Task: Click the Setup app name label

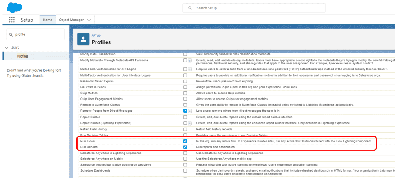Action: [27, 20]
